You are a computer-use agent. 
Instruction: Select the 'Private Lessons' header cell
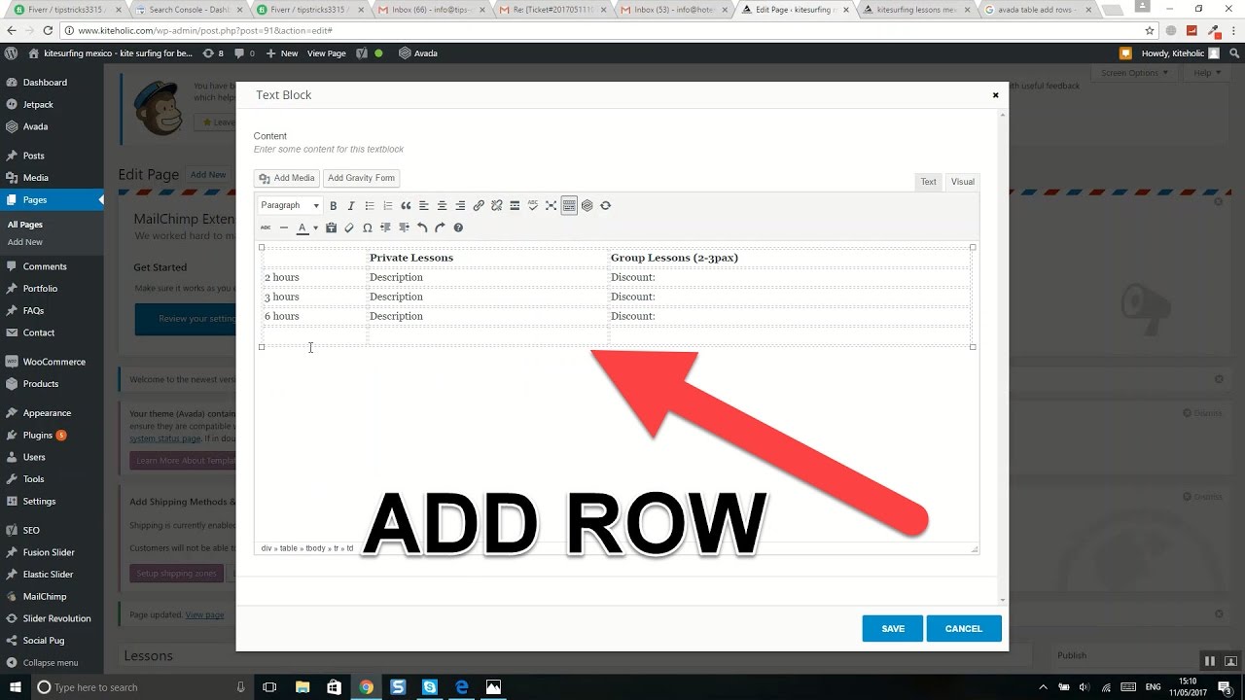pyautogui.click(x=487, y=258)
